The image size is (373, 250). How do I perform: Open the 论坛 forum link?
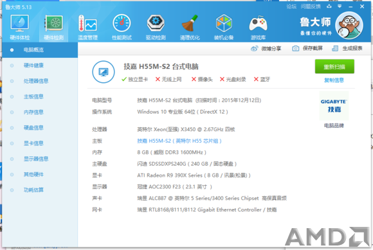(x=291, y=6)
